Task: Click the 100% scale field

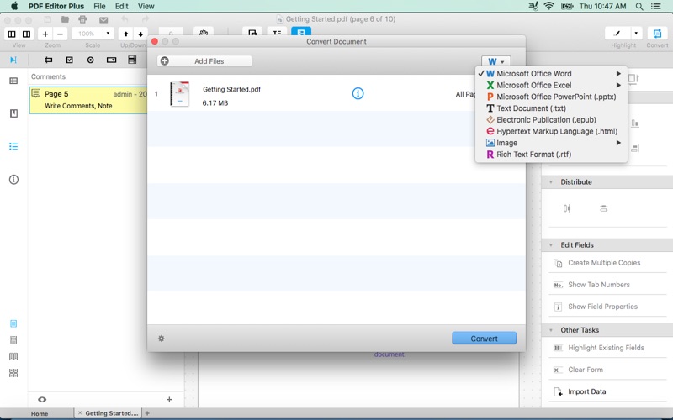Action: (87, 34)
